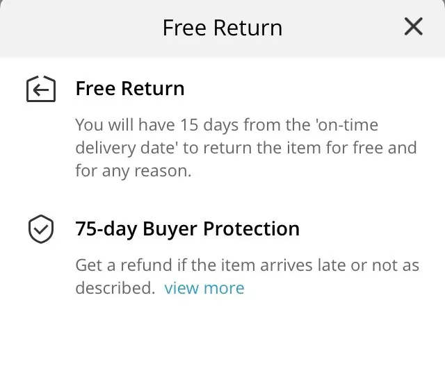Image resolution: width=445 pixels, height=391 pixels.
Task: Click the word 'described.' before view more
Action: 115,288
